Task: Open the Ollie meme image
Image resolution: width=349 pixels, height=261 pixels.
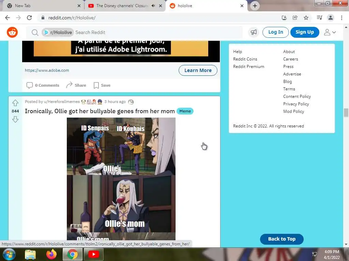Action: [x=121, y=179]
